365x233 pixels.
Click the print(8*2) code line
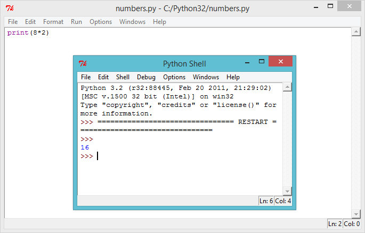[x=28, y=33]
